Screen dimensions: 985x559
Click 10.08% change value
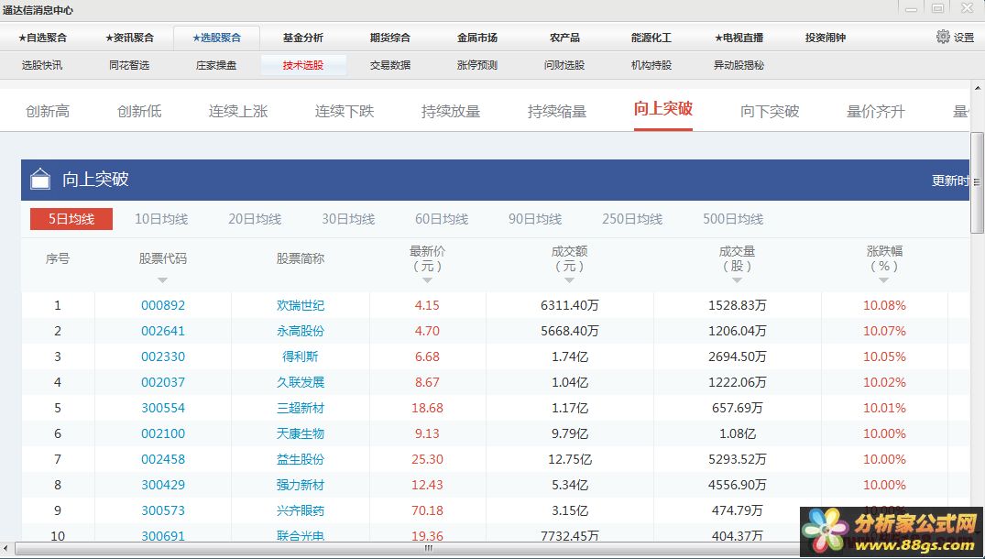click(884, 306)
